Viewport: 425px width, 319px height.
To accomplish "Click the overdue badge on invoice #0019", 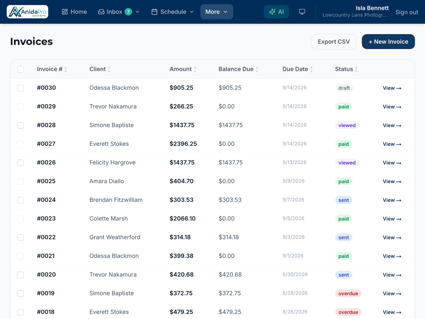I will tap(348, 293).
